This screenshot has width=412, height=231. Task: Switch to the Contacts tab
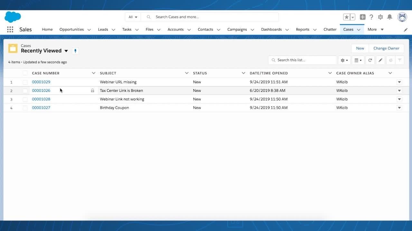(x=205, y=30)
